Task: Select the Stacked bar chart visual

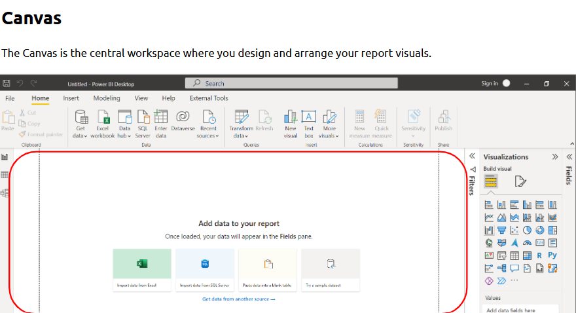Action: coord(489,204)
